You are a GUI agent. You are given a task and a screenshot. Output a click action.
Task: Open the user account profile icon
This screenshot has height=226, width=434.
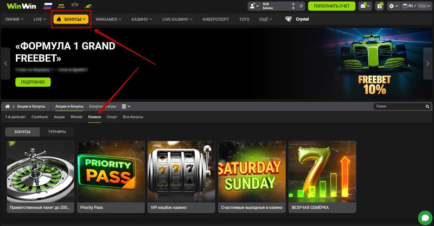coord(254,6)
